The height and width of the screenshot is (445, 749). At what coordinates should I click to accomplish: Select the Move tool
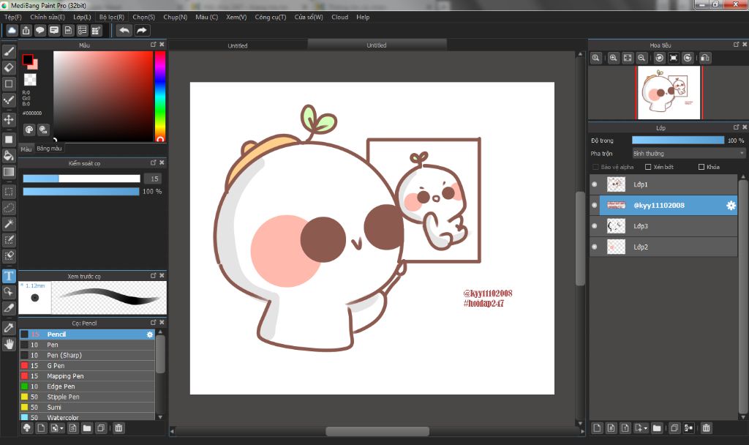point(9,119)
